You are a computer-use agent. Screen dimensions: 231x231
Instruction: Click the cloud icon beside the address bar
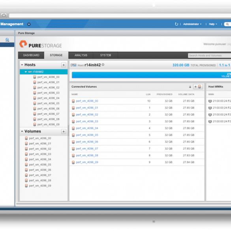point(4,15)
